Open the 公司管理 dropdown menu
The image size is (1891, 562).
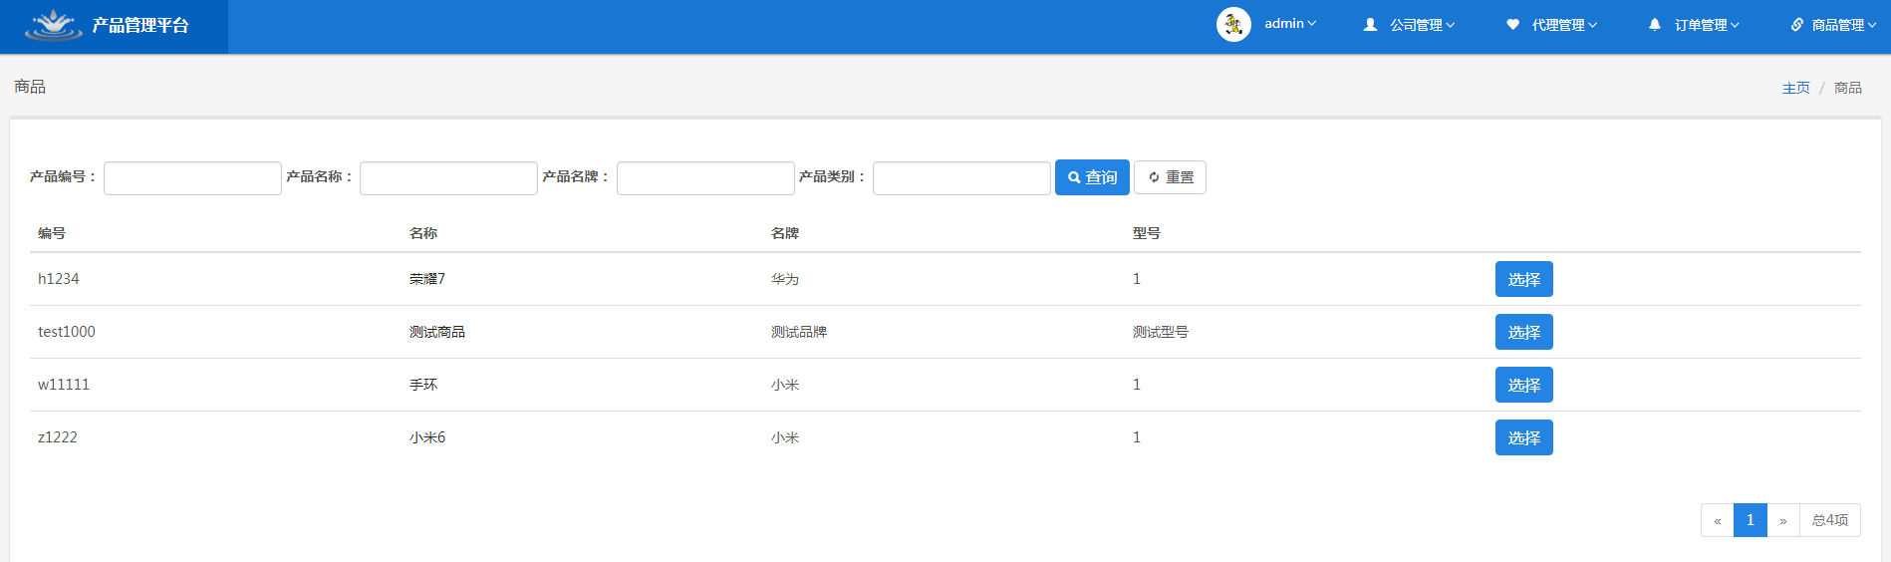[1422, 25]
